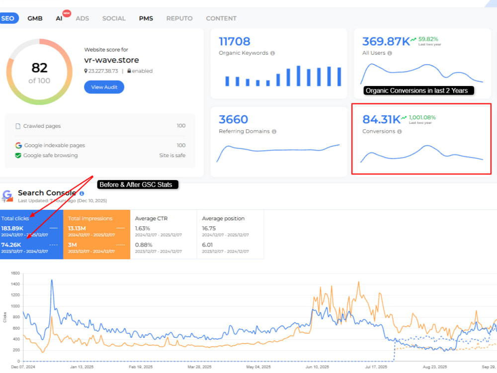
Task: Select the Average CTR metric card
Action: click(164, 234)
